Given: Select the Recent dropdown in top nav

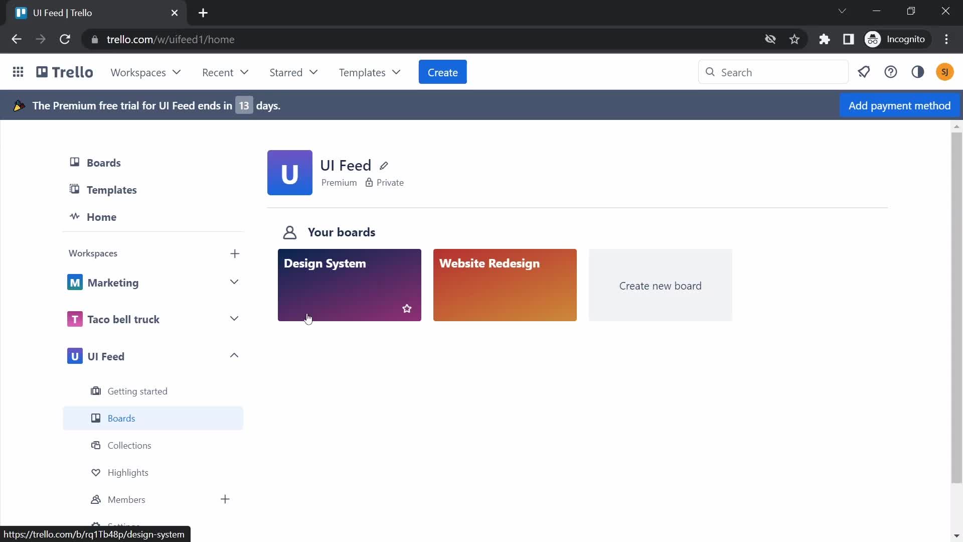Looking at the screenshot, I should click(x=226, y=72).
